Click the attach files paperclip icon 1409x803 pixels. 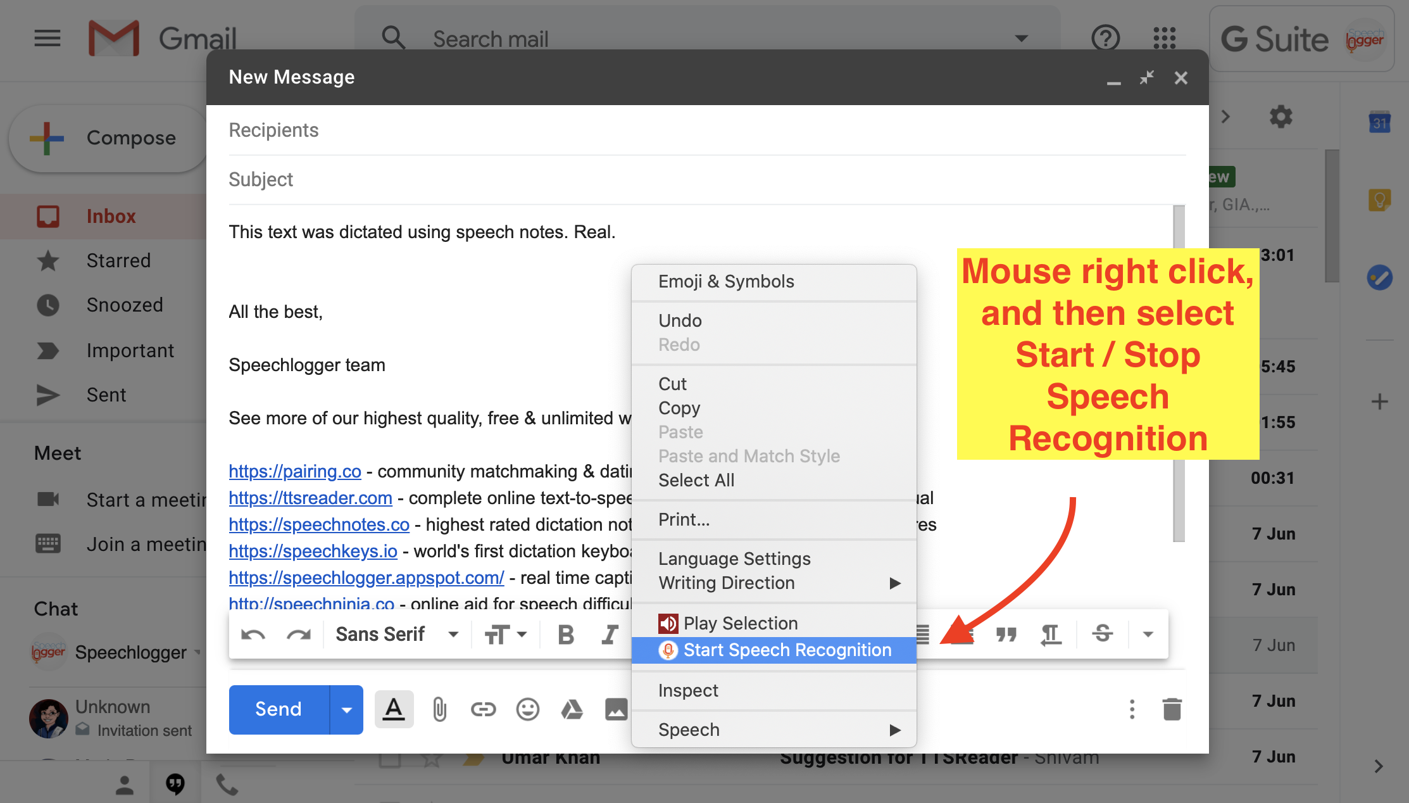(x=439, y=709)
